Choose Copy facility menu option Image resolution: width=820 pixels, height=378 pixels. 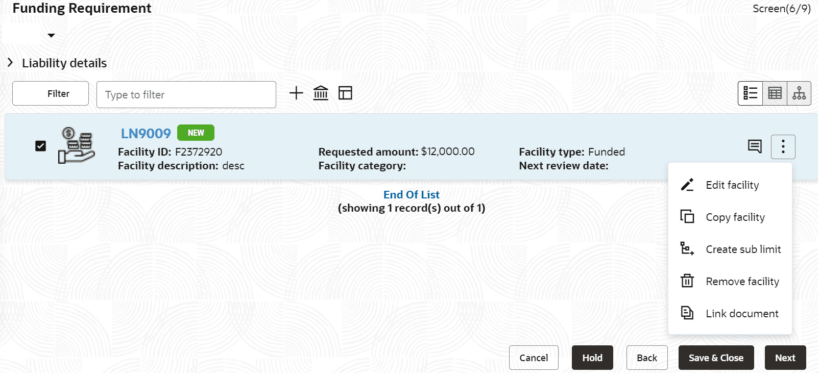pyautogui.click(x=735, y=217)
